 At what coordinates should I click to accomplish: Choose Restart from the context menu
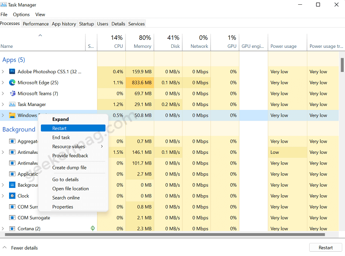pos(73,128)
